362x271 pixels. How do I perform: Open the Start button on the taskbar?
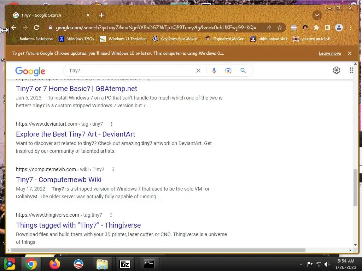10,264
